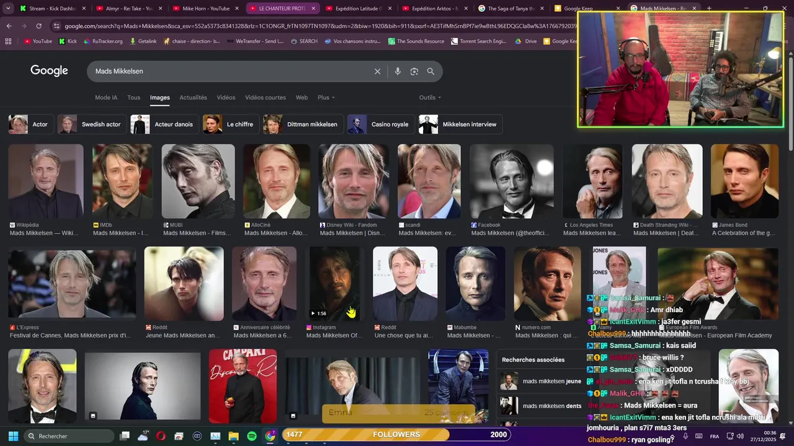Image resolution: width=794 pixels, height=446 pixels.
Task: Open Task View on the taskbar
Action: pos(125,435)
